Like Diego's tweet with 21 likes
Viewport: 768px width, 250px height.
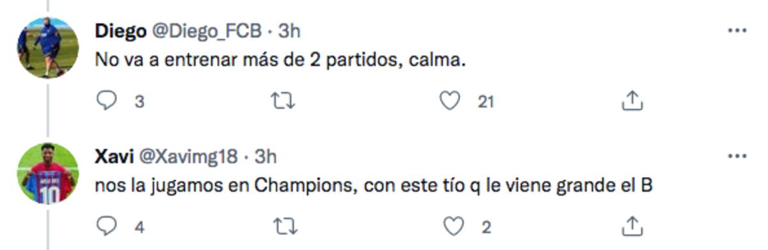click(451, 101)
